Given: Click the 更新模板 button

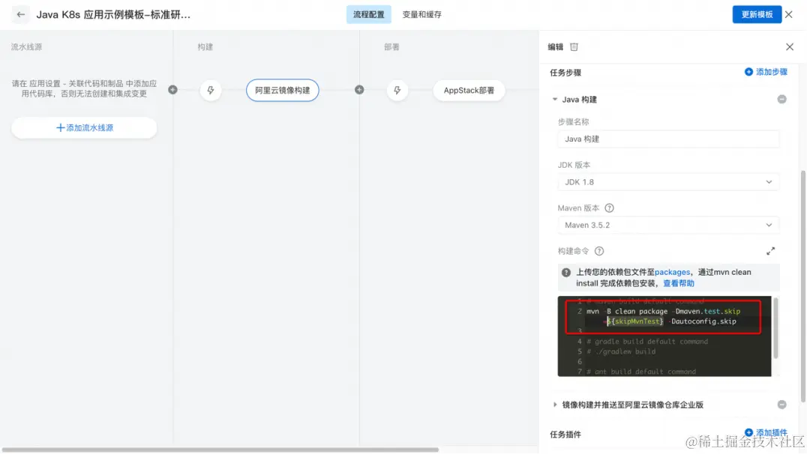Looking at the screenshot, I should [x=757, y=13].
